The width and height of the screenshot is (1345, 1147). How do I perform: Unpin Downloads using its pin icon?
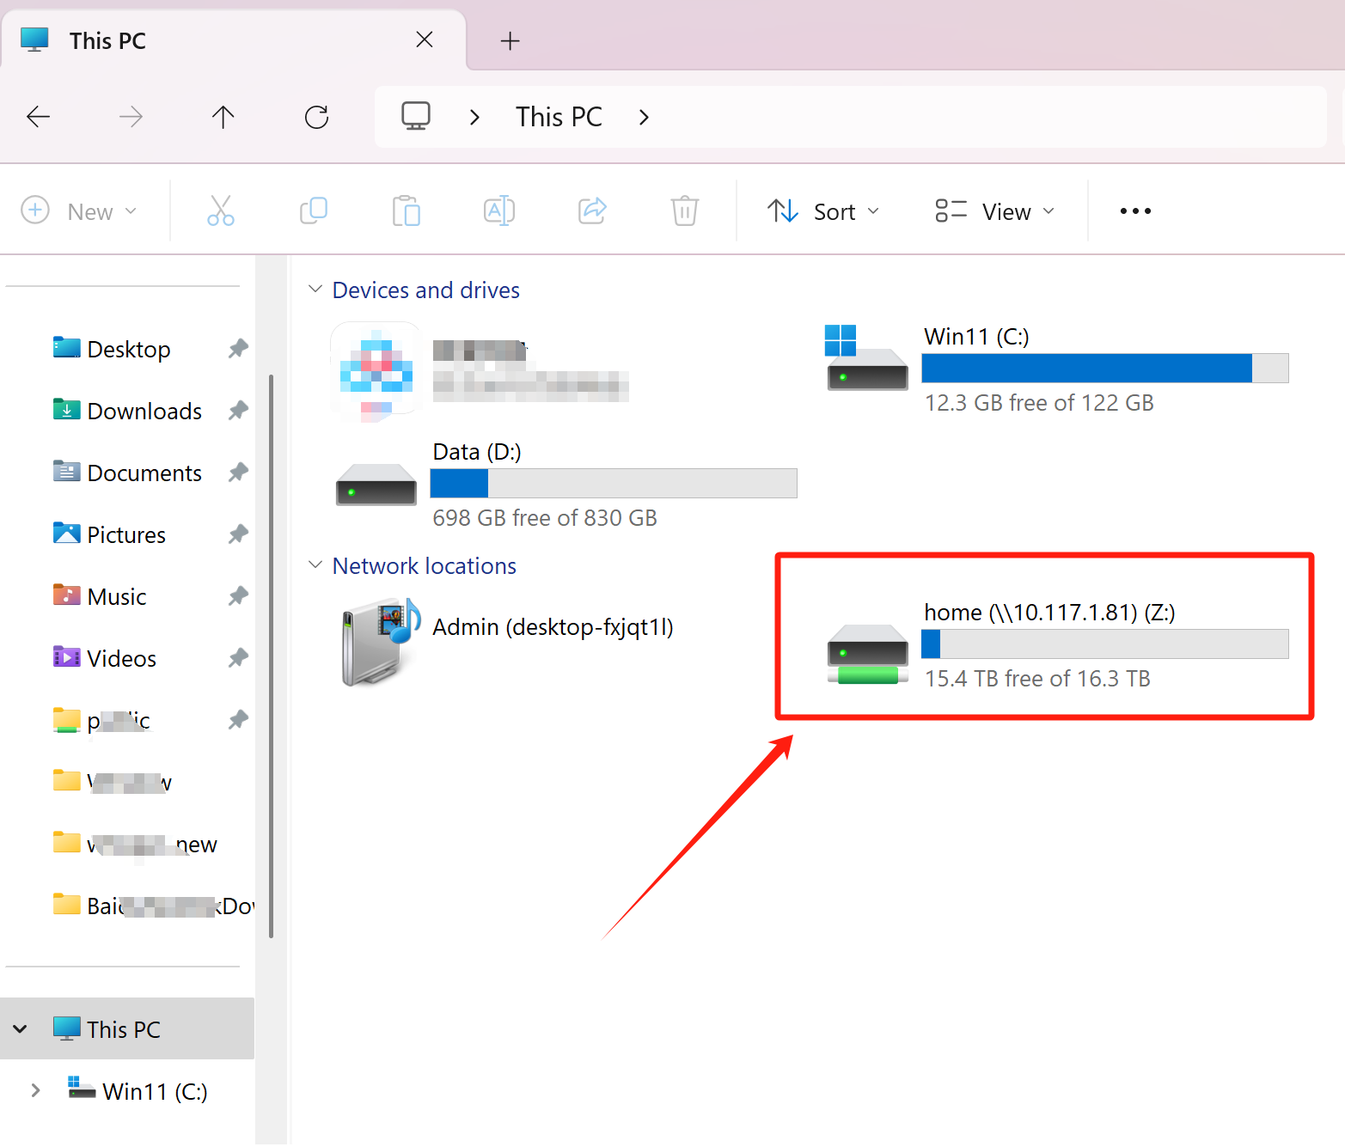[x=238, y=411]
